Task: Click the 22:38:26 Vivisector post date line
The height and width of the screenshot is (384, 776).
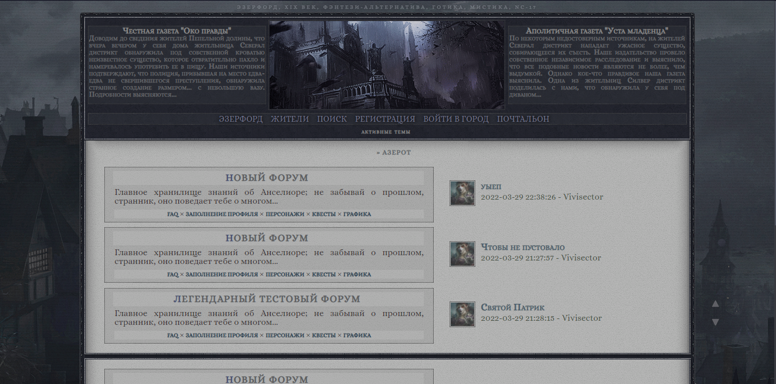Action: [x=542, y=197]
